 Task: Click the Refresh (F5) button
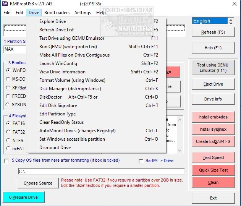pos(213,32)
